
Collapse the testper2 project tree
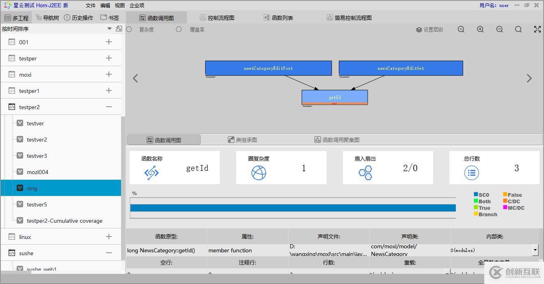click(x=108, y=107)
